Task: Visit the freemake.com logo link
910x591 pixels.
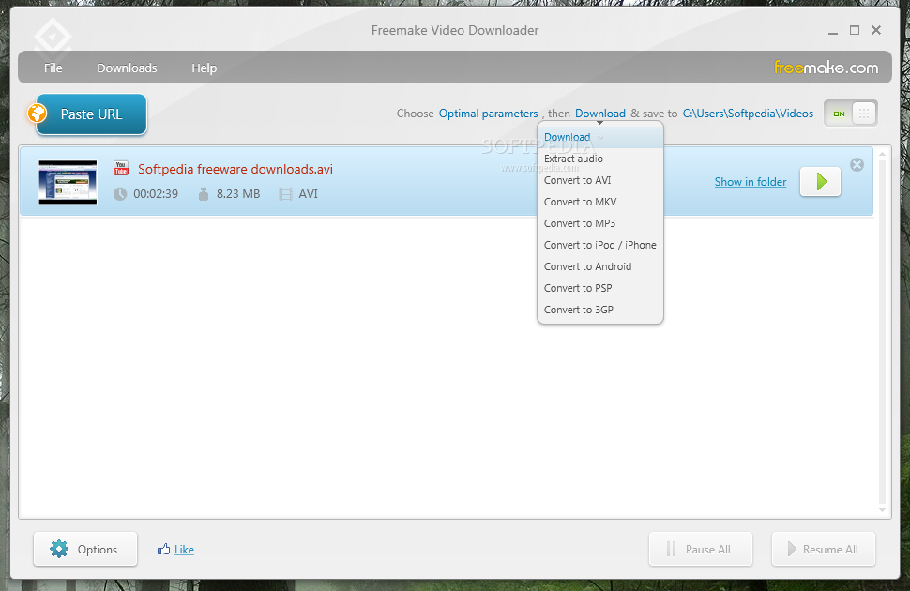Action: (826, 68)
